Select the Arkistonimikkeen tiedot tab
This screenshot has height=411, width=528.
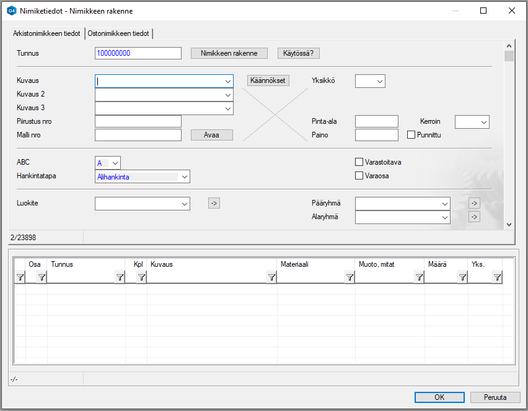46,34
